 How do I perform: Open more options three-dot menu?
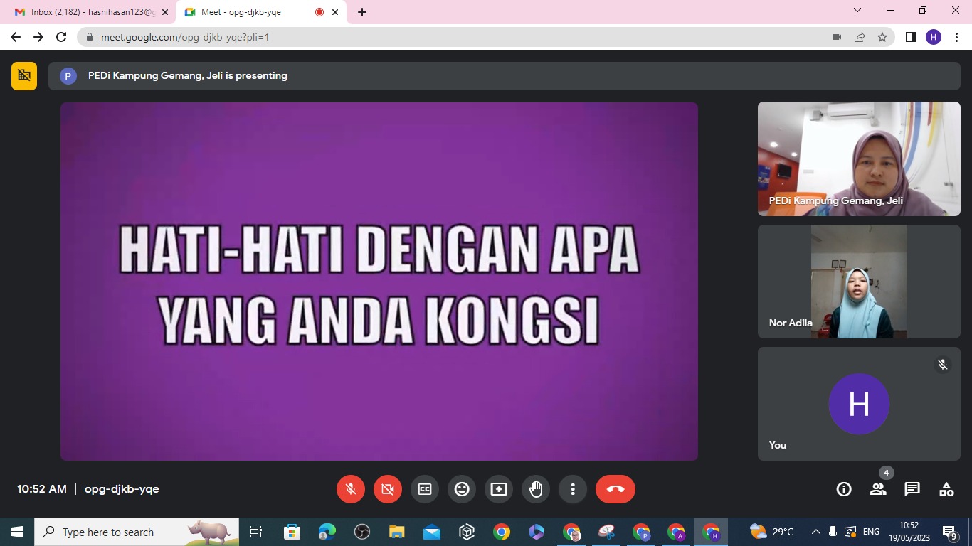pos(573,489)
